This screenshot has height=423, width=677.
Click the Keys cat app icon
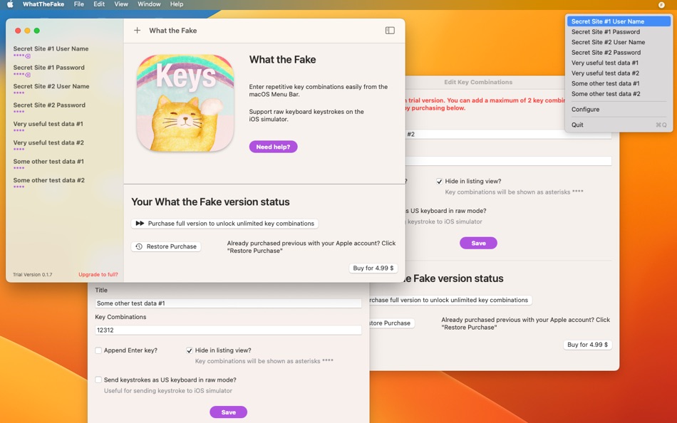[186, 103]
